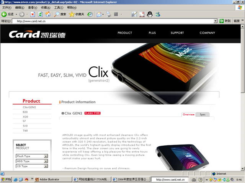The width and height of the screenshot is (245, 183).
Task: Open the Search magnifier in the toolbar
Action: 57,14
